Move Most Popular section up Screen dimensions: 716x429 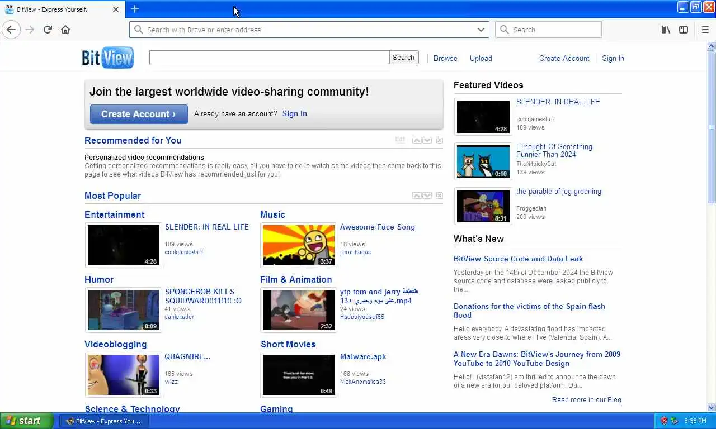pyautogui.click(x=416, y=196)
